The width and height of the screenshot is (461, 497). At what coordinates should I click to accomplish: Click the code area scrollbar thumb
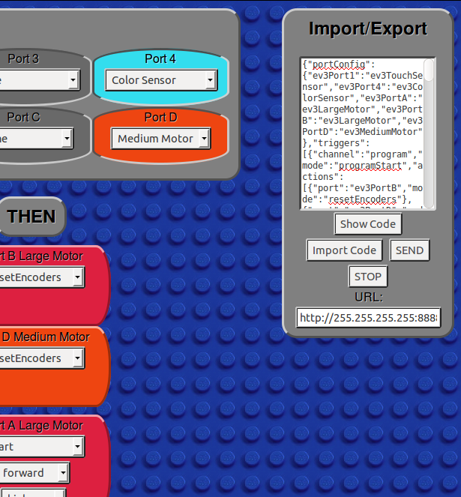point(429,70)
